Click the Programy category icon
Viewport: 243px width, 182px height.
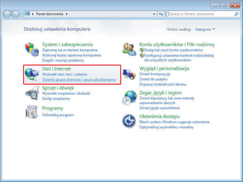coord(32,111)
